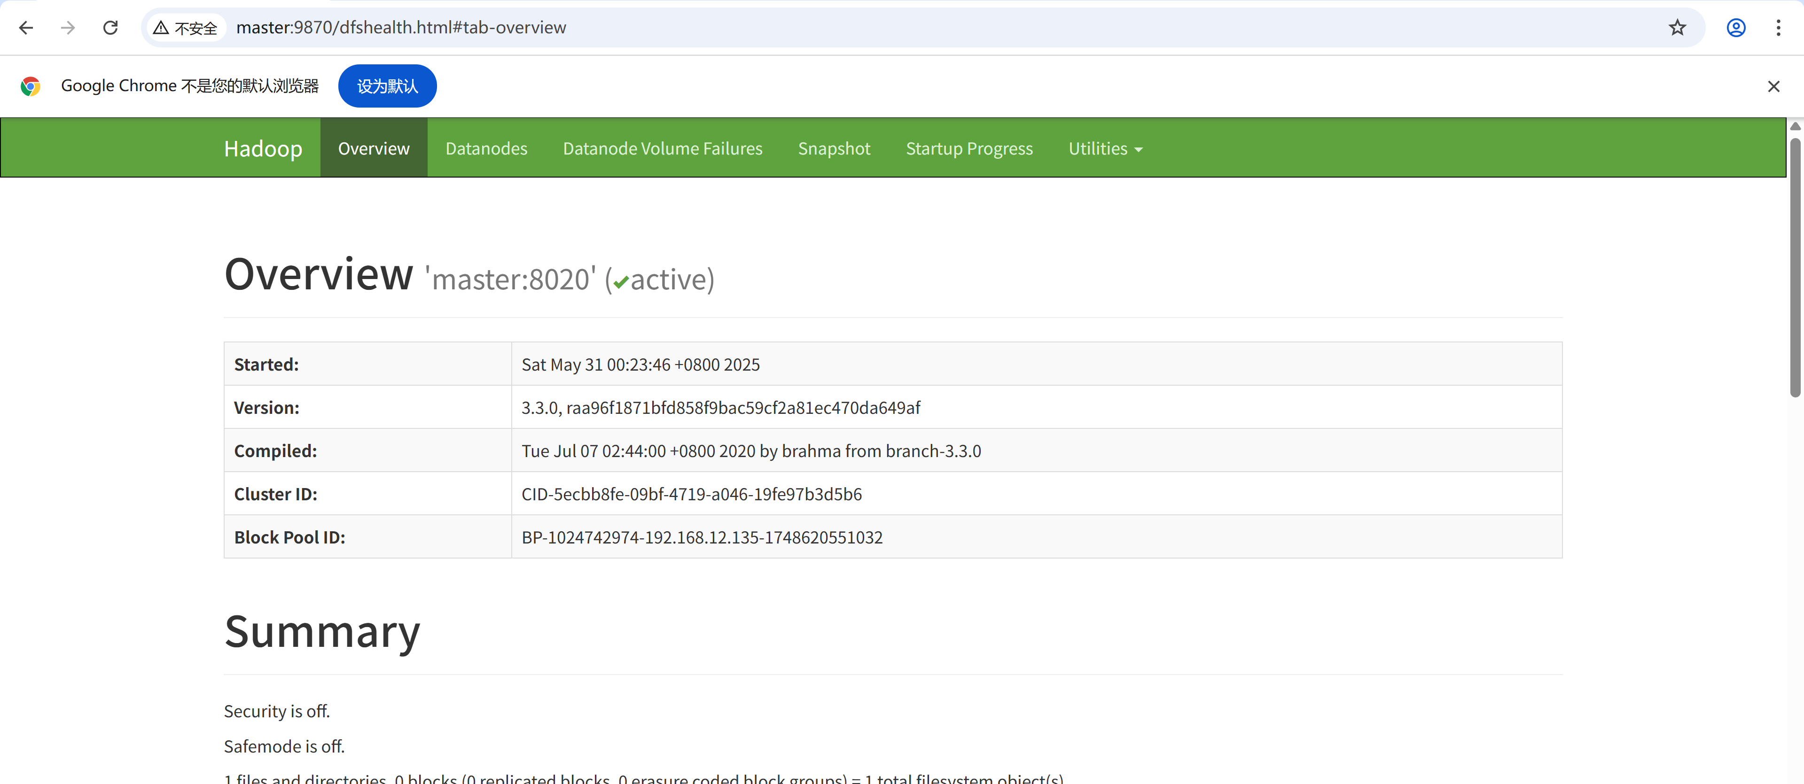Image resolution: width=1804 pixels, height=784 pixels.
Task: Switch to the Datanodes tab
Action: coord(486,148)
